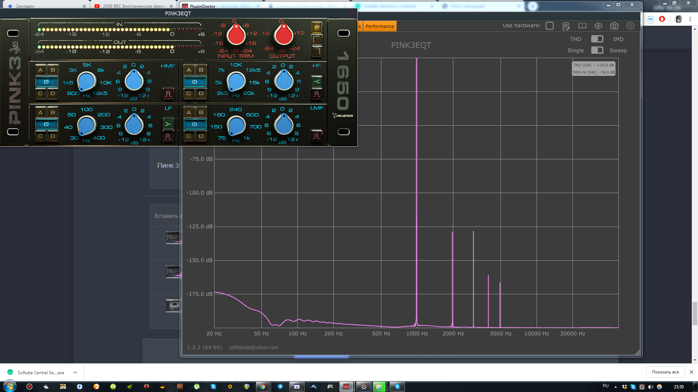Select preset C in the LMF band

(189, 136)
